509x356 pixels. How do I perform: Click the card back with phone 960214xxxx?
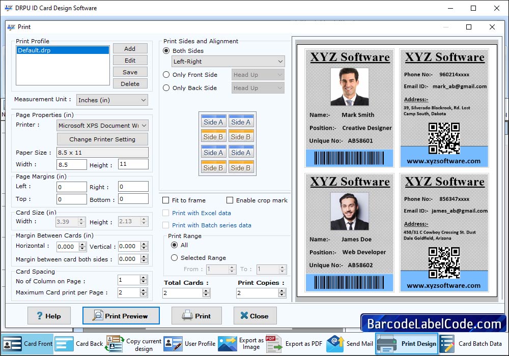pos(444,108)
